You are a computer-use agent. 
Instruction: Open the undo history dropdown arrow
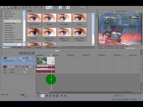point(38,8)
